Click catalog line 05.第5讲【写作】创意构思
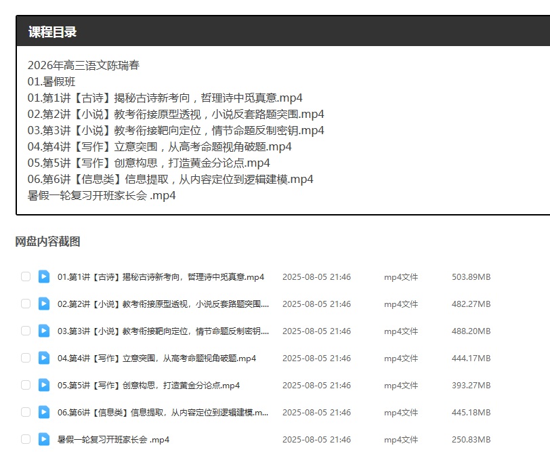Screen dimensions: 550x452 point(149,163)
